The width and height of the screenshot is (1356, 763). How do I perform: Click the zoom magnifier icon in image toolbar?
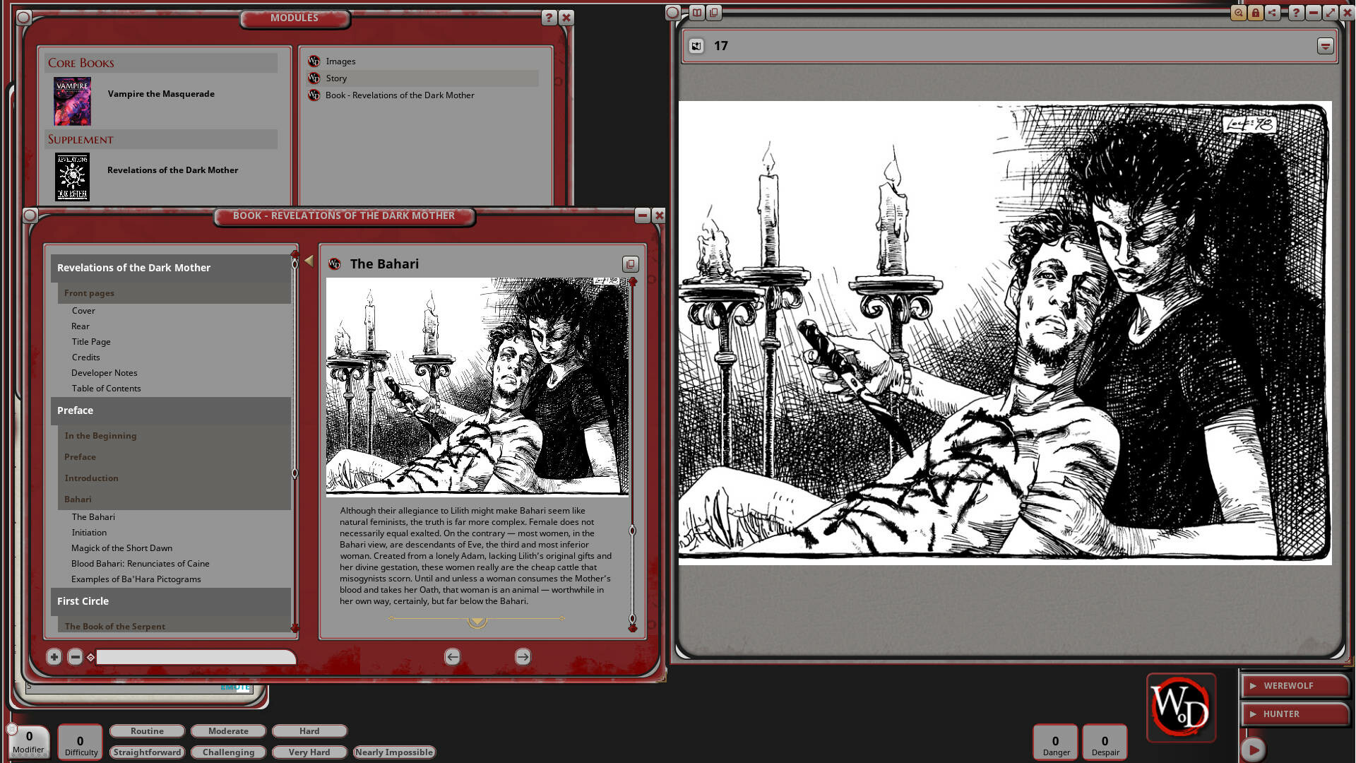[1238, 13]
